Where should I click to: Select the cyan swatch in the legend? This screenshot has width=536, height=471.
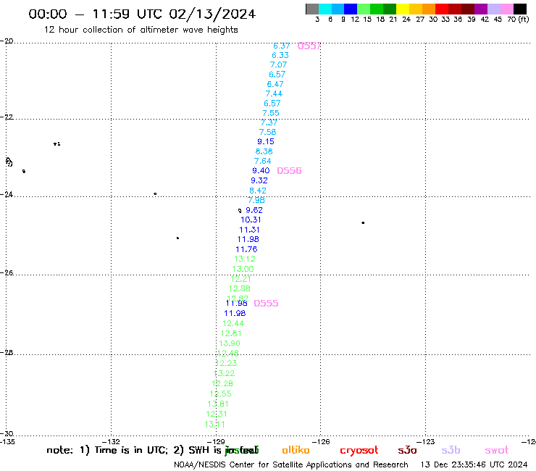coord(325,9)
